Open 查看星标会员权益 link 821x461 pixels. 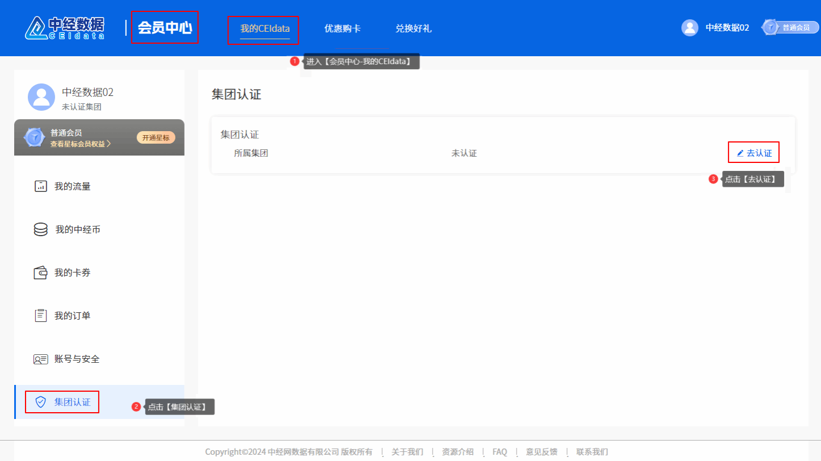pos(81,144)
